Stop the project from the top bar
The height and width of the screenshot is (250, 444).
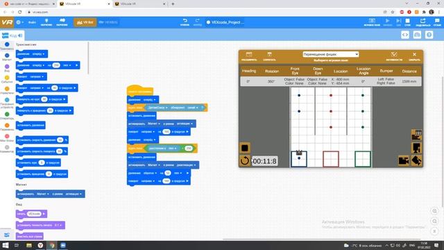click(407, 22)
